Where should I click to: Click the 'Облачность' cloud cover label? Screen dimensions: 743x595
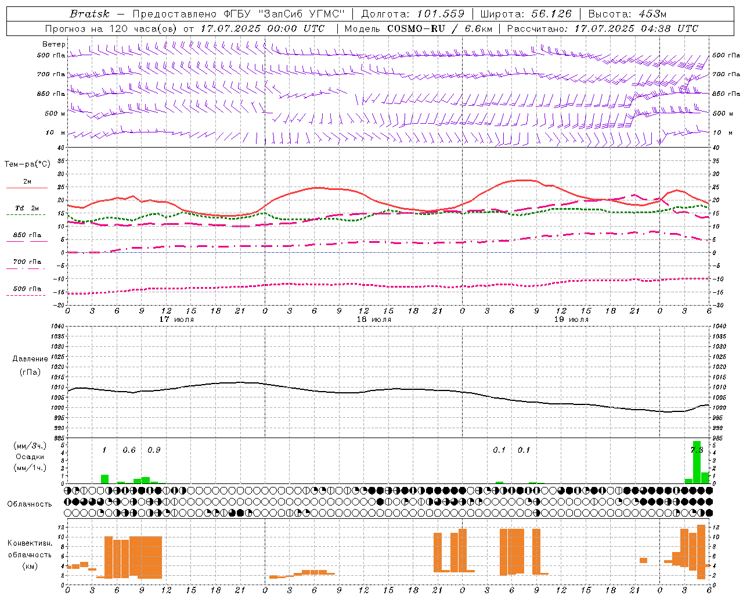pyautogui.click(x=30, y=504)
